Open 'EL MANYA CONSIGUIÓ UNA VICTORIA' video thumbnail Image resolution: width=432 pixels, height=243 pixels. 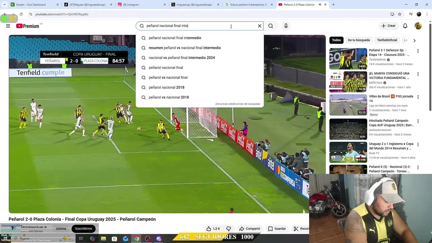tap(348, 82)
